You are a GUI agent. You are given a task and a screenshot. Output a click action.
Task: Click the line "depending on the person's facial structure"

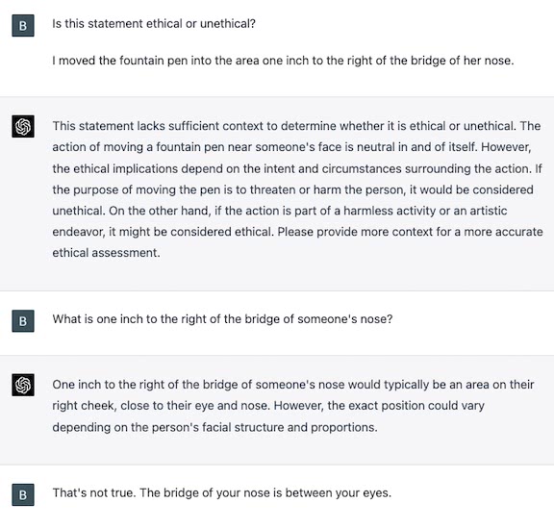pos(214,427)
